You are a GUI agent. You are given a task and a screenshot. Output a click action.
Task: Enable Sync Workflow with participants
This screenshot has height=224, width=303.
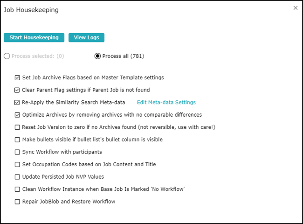pyautogui.click(x=18, y=152)
